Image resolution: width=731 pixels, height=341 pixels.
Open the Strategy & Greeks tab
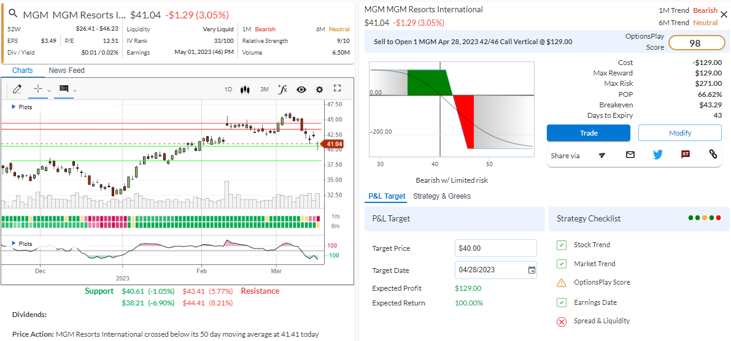442,196
